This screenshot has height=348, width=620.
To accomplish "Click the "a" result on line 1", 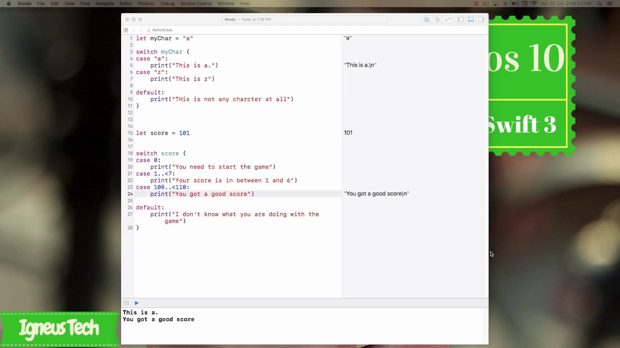I will click(348, 38).
